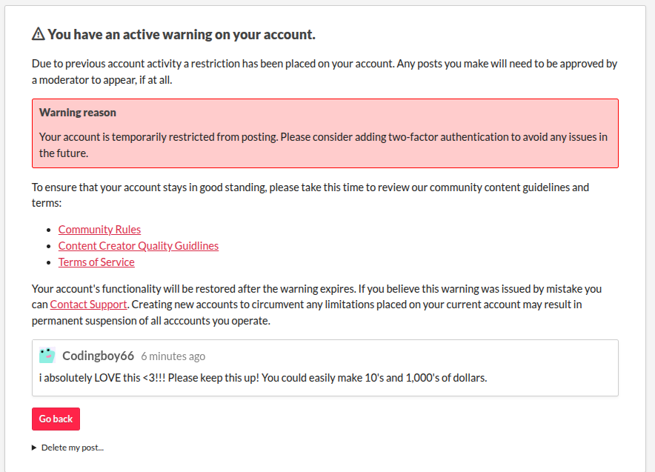
Task: Expand the Delete my post disclosure triangle
Action: (35, 448)
